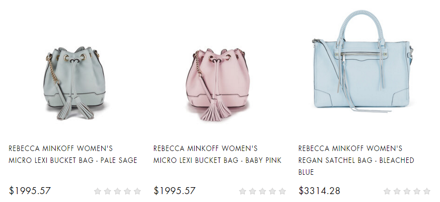Rate Pale Sage bag five stars
The height and width of the screenshot is (202, 440).
coord(137,191)
